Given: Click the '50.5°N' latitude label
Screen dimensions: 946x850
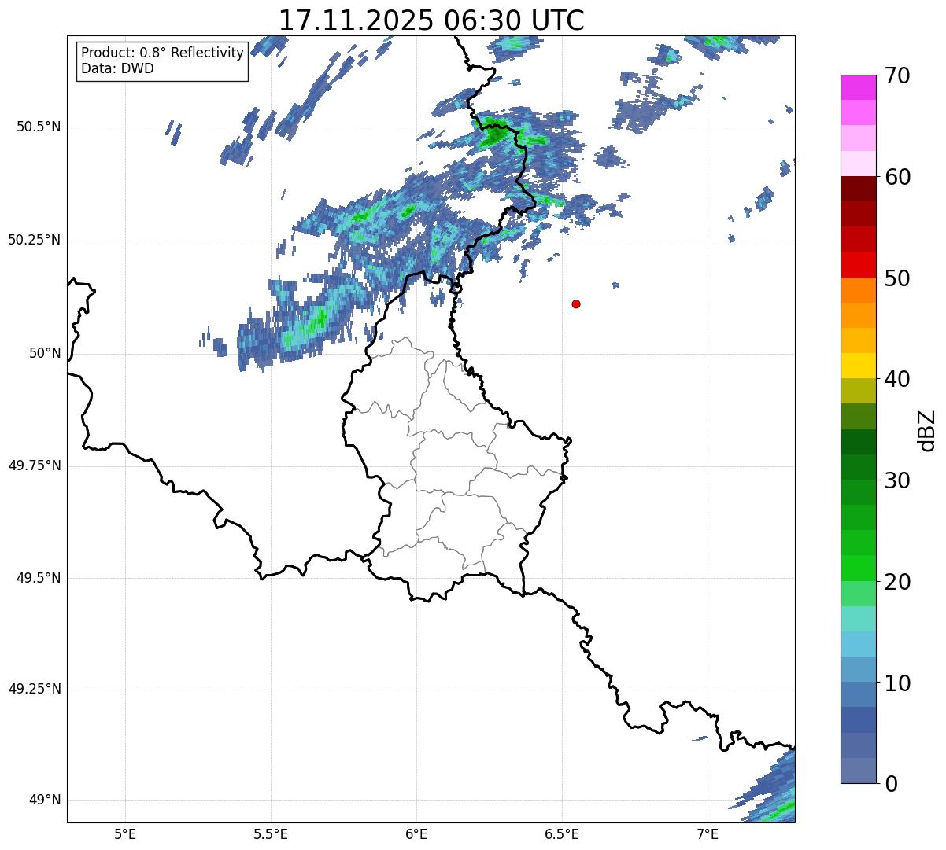Looking at the screenshot, I should click(x=39, y=127).
